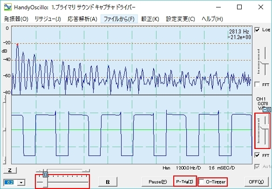Click the OFF(X) button
The height and width of the screenshot is (189, 272).
[256, 182]
